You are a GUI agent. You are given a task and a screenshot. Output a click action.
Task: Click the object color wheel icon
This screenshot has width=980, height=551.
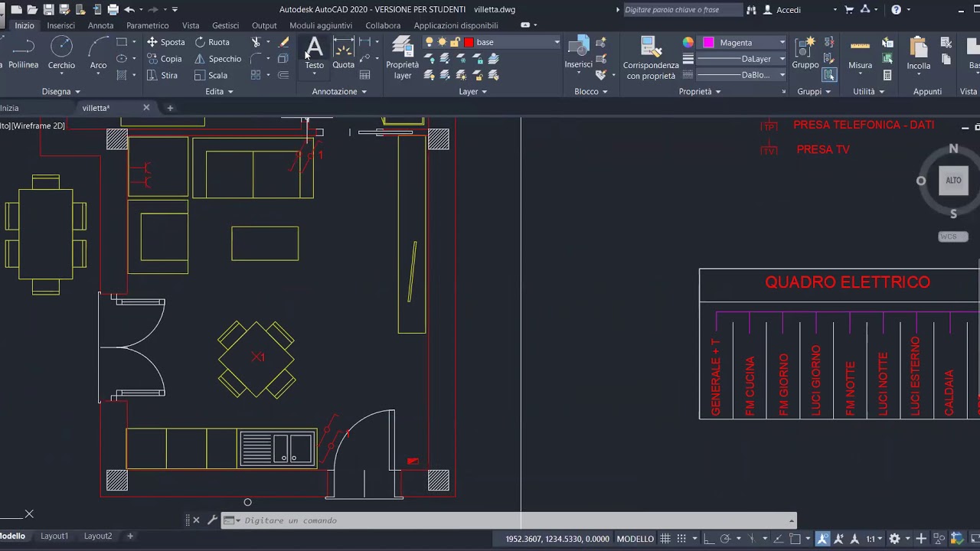(x=688, y=42)
